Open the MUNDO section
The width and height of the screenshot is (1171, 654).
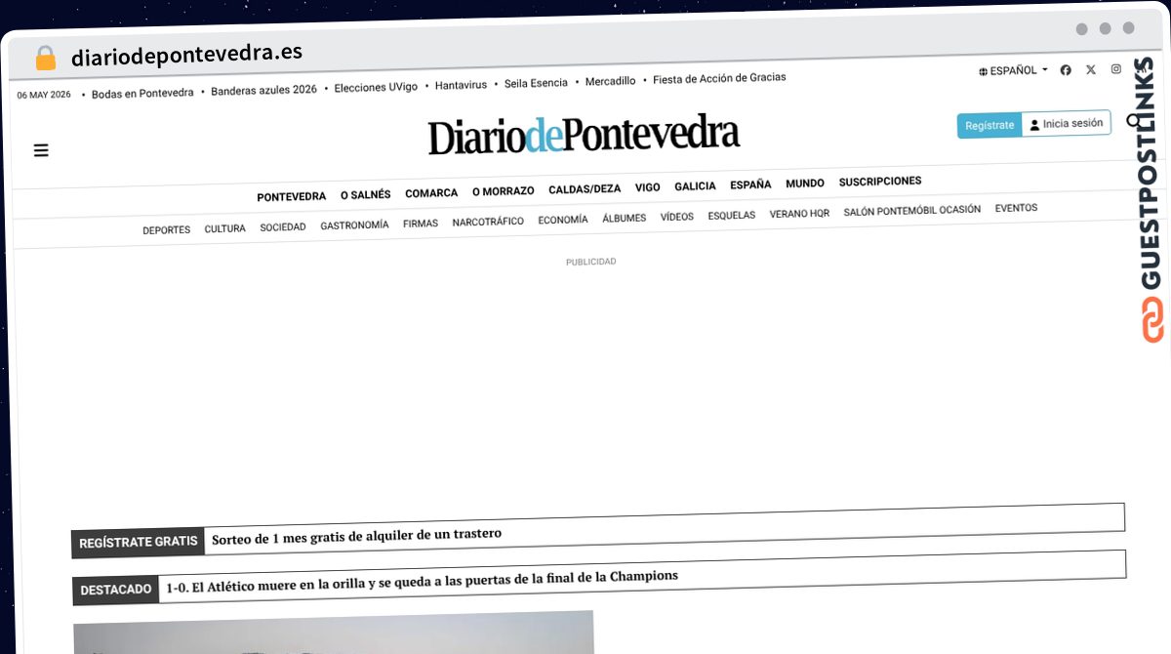coord(805,184)
